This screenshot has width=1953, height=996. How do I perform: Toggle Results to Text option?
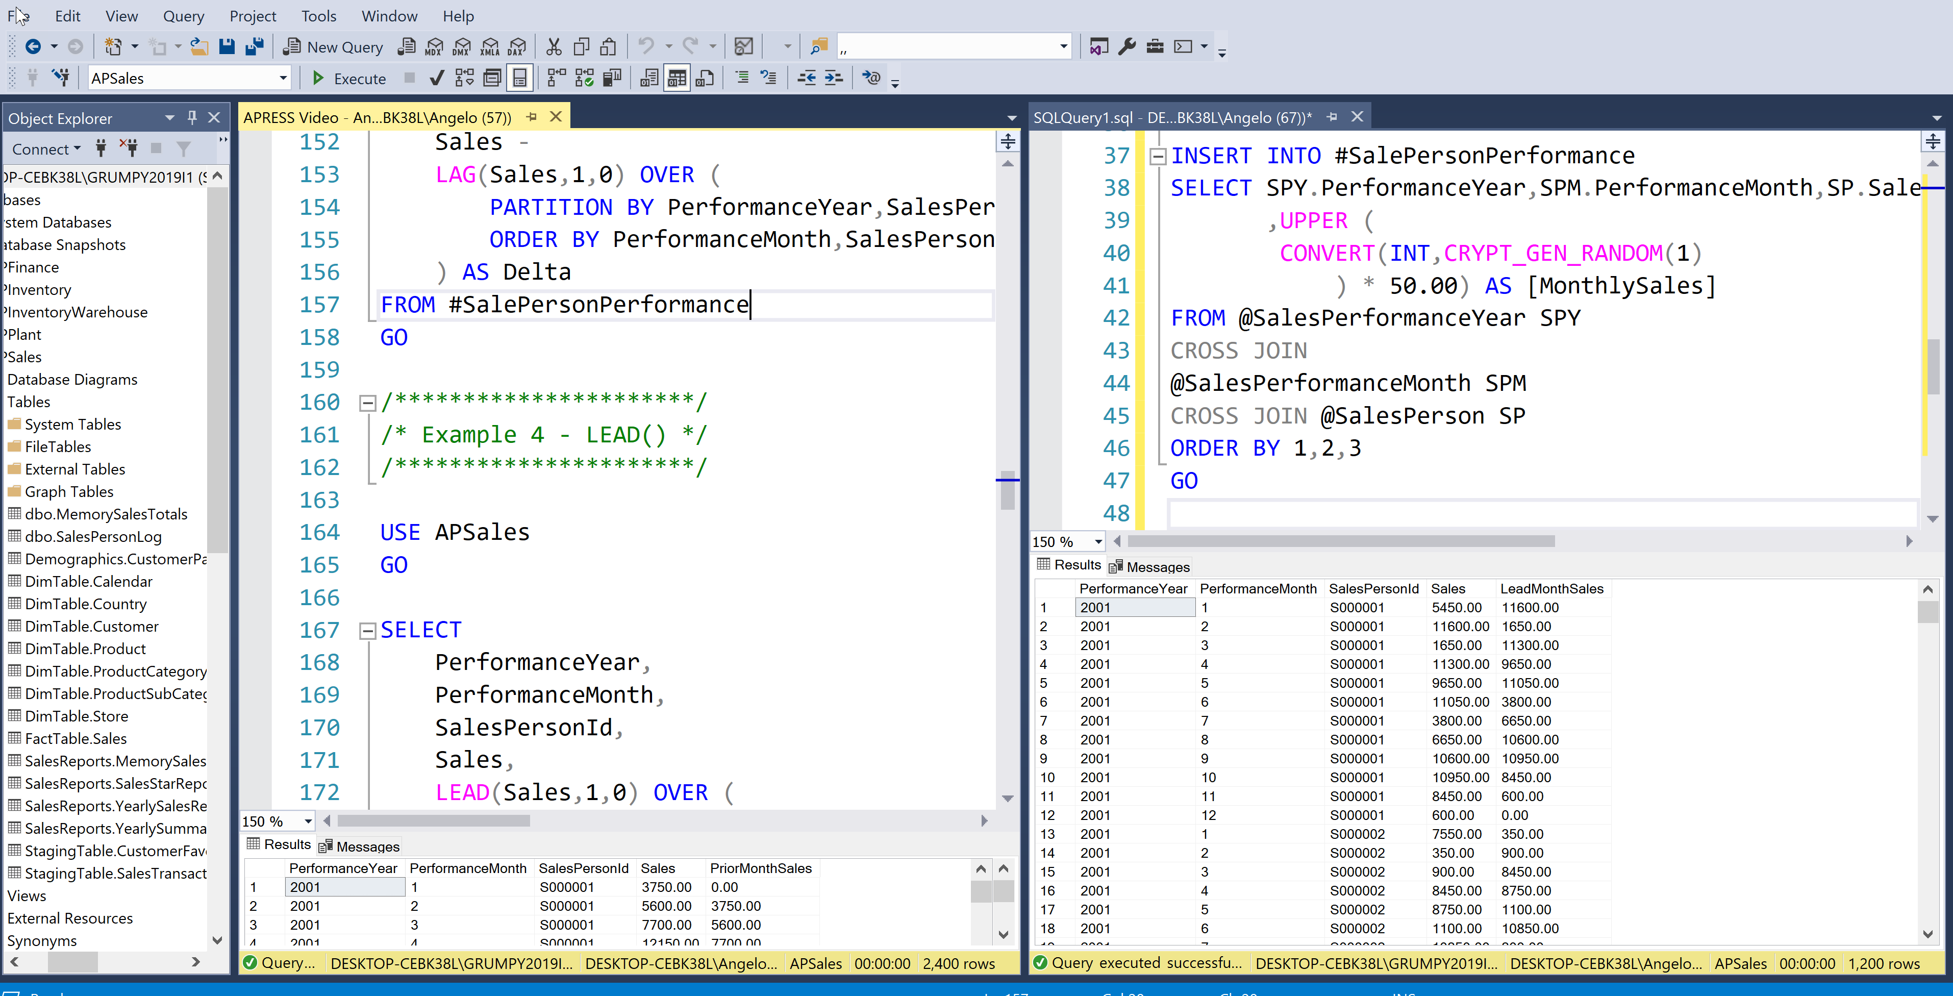pyautogui.click(x=649, y=78)
